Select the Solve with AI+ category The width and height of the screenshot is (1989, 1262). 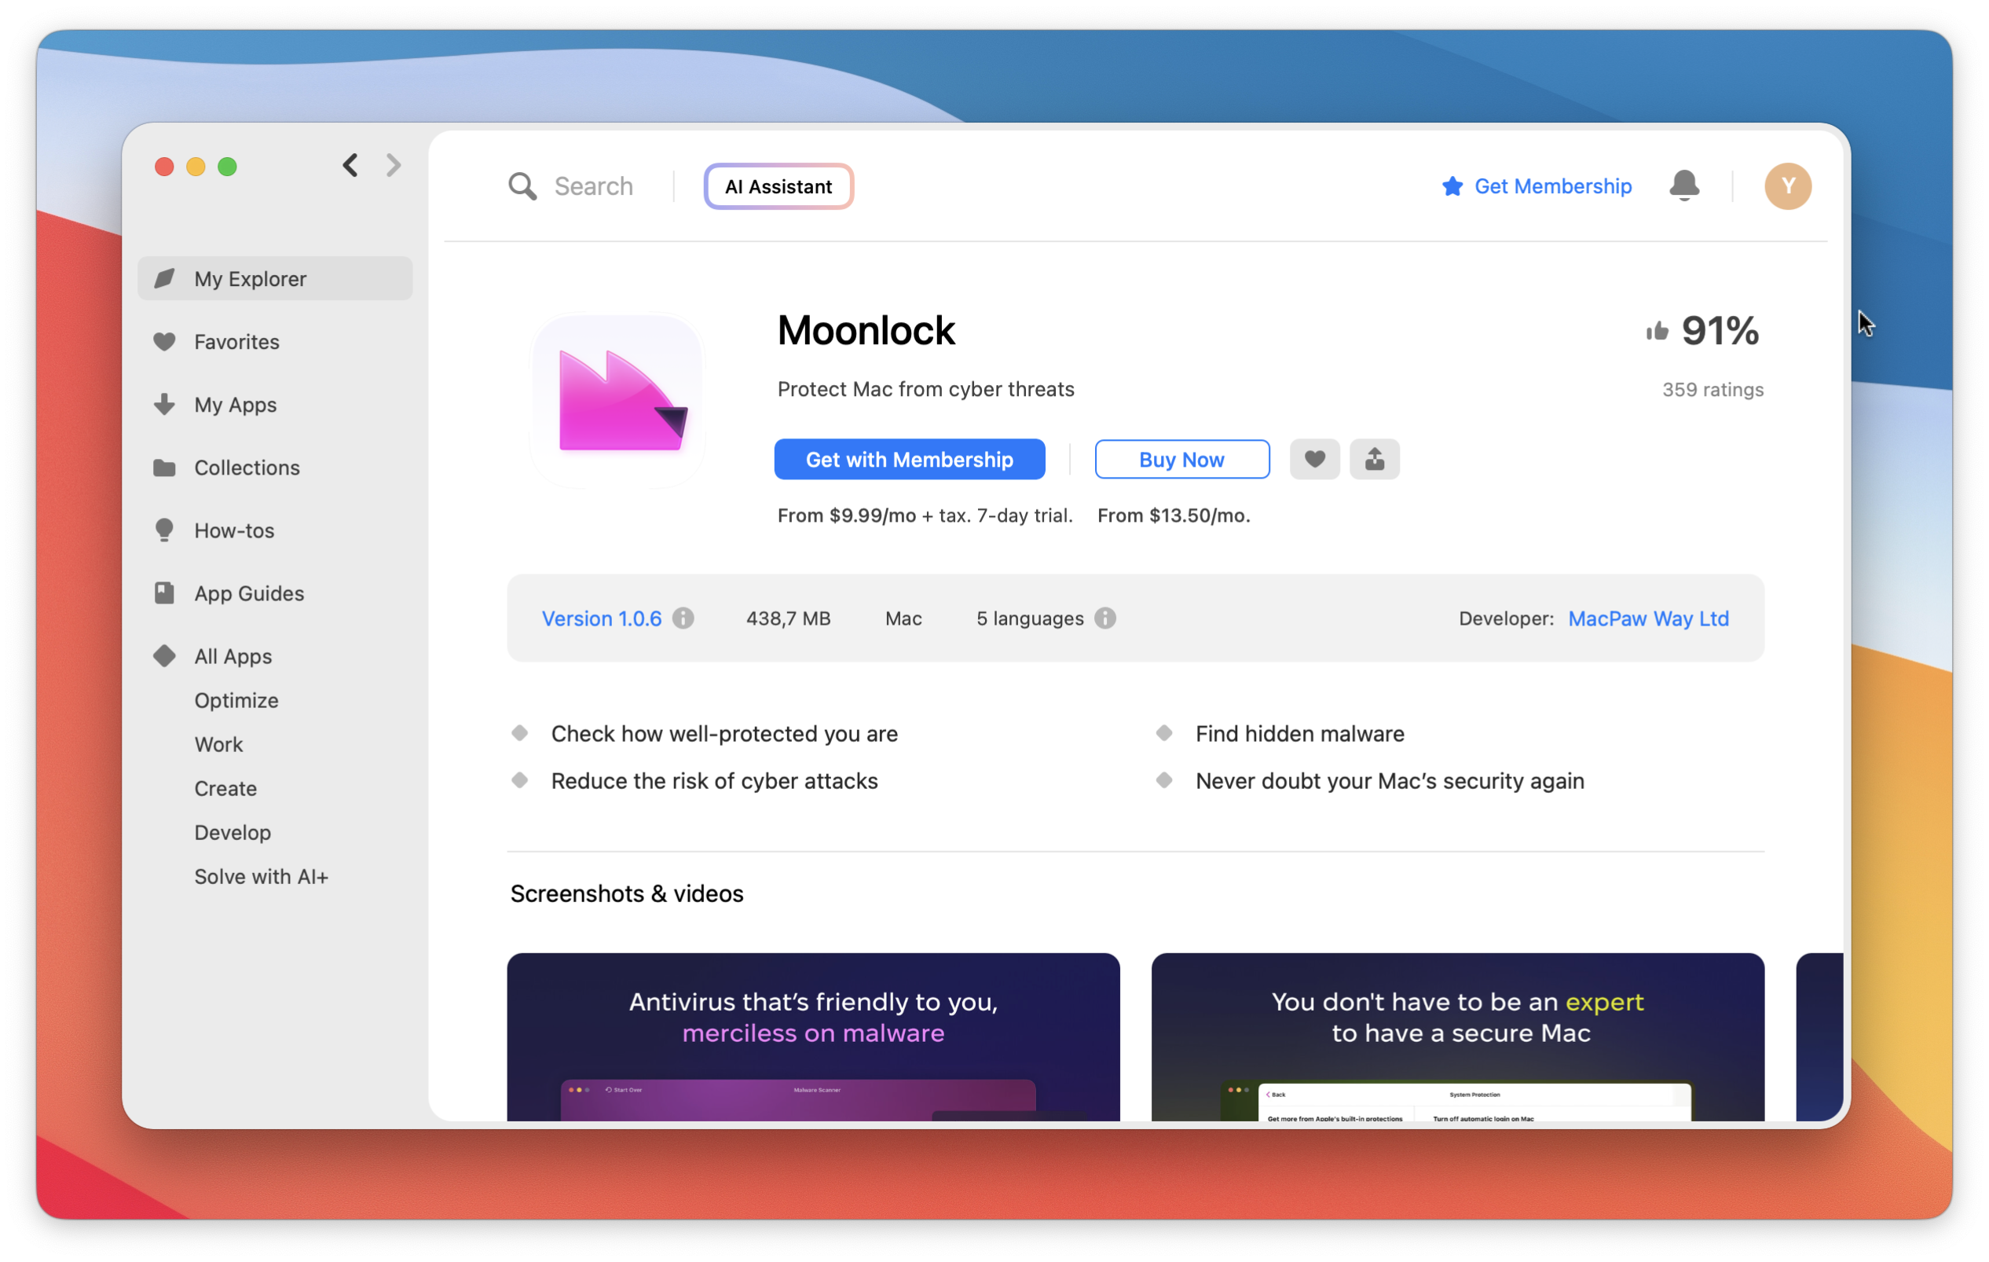(261, 877)
